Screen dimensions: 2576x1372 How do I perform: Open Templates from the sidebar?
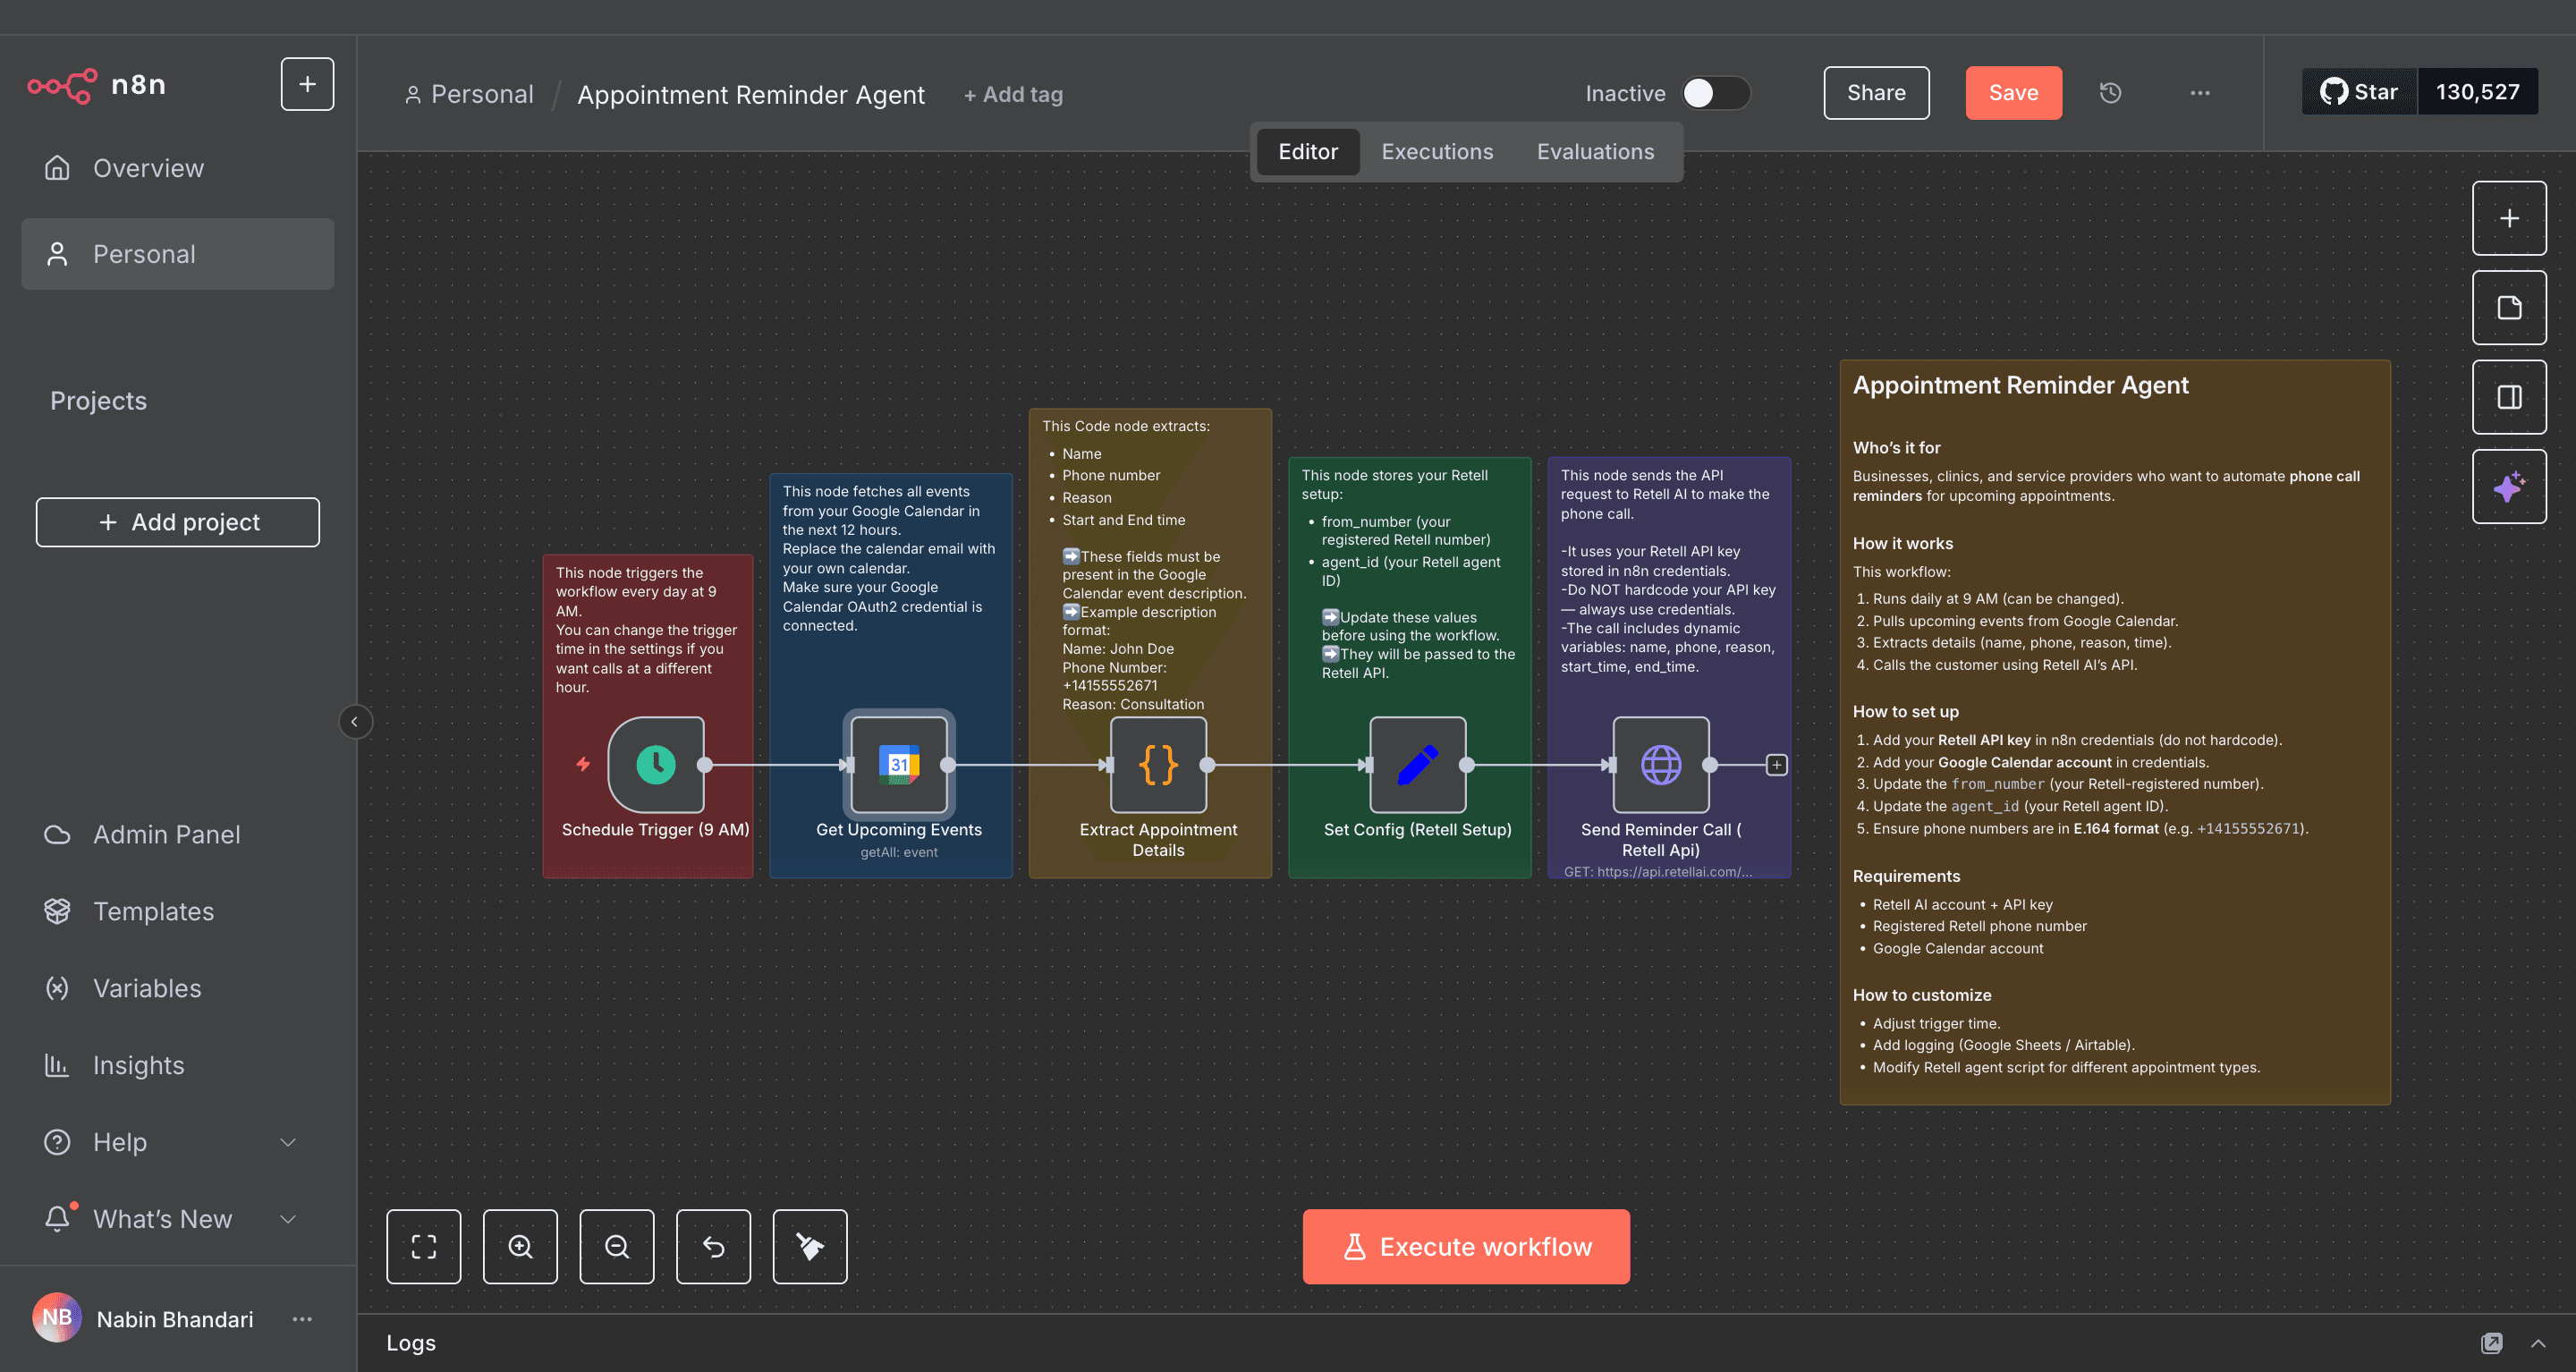(x=177, y=911)
